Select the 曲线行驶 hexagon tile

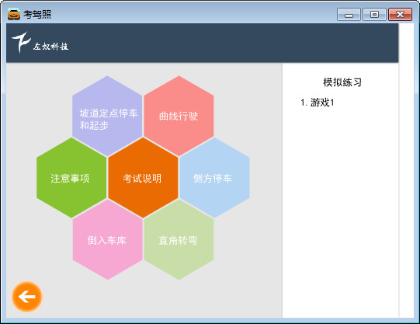[x=179, y=116]
